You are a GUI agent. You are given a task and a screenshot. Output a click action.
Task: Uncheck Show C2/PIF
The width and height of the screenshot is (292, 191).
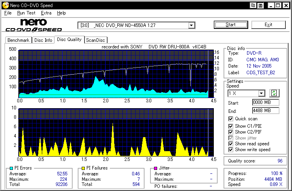click(x=231, y=132)
